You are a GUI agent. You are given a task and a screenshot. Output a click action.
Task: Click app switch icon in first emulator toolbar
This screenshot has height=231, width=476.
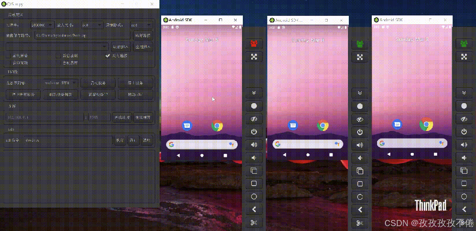[254, 171]
